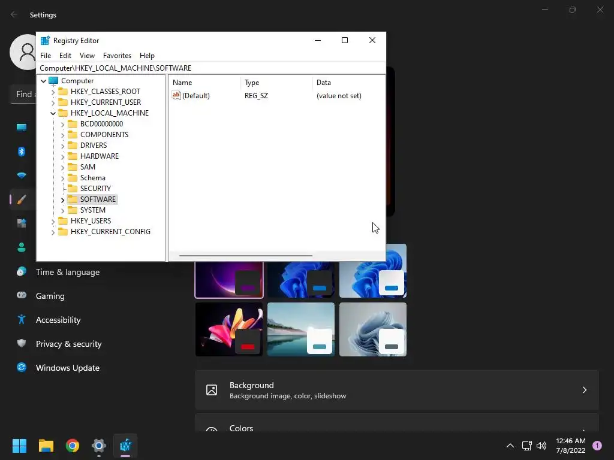The height and width of the screenshot is (460, 614).
Task: Expand HKEY_CURRENT_CONFIG key
Action: (53, 232)
